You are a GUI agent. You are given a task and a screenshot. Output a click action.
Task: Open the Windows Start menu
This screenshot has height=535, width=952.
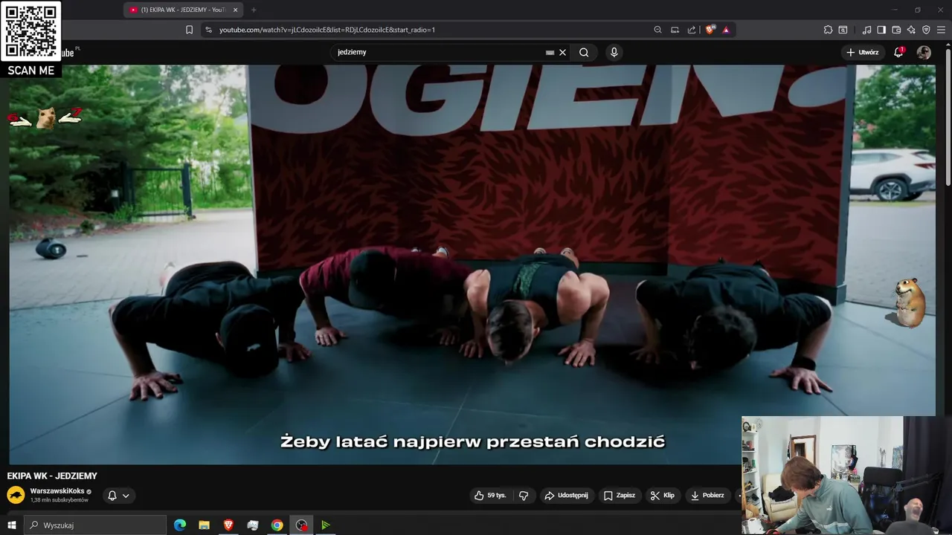12,525
